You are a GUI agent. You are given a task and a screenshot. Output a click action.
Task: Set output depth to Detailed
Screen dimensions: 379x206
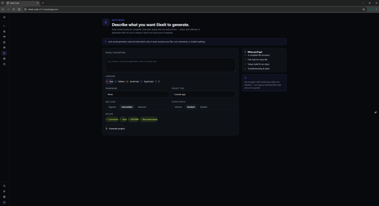[x=203, y=107]
